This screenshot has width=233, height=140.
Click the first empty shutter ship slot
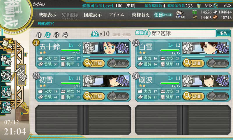83,120
